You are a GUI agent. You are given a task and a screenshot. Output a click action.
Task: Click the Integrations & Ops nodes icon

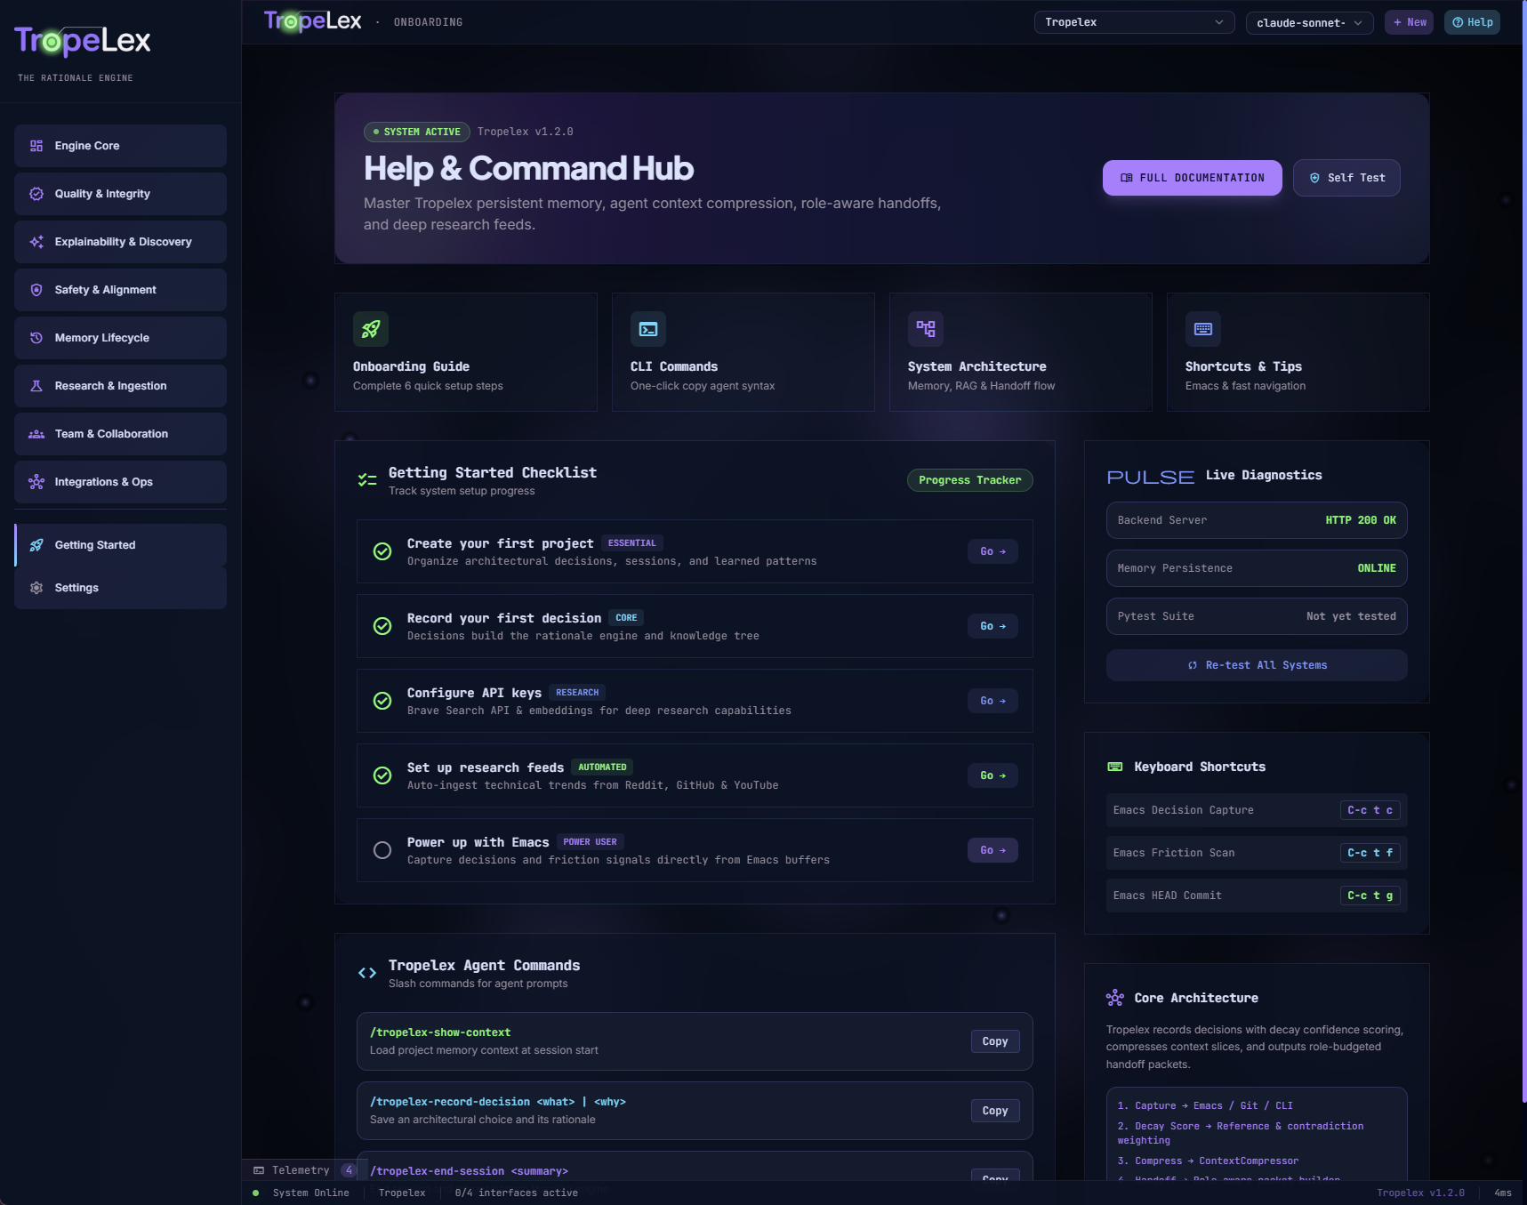tap(36, 482)
